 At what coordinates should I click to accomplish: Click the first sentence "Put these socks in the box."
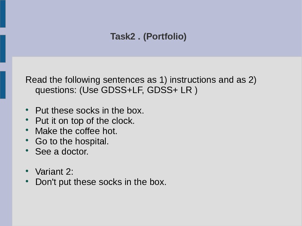coord(90,111)
